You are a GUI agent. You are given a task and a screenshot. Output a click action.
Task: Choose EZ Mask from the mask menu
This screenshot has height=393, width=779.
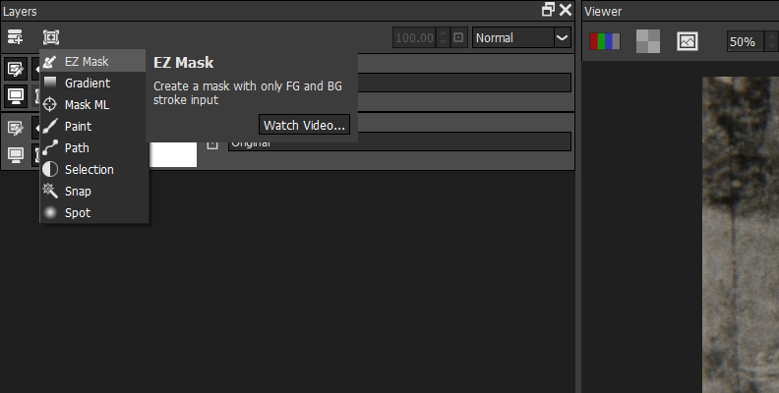click(x=87, y=62)
